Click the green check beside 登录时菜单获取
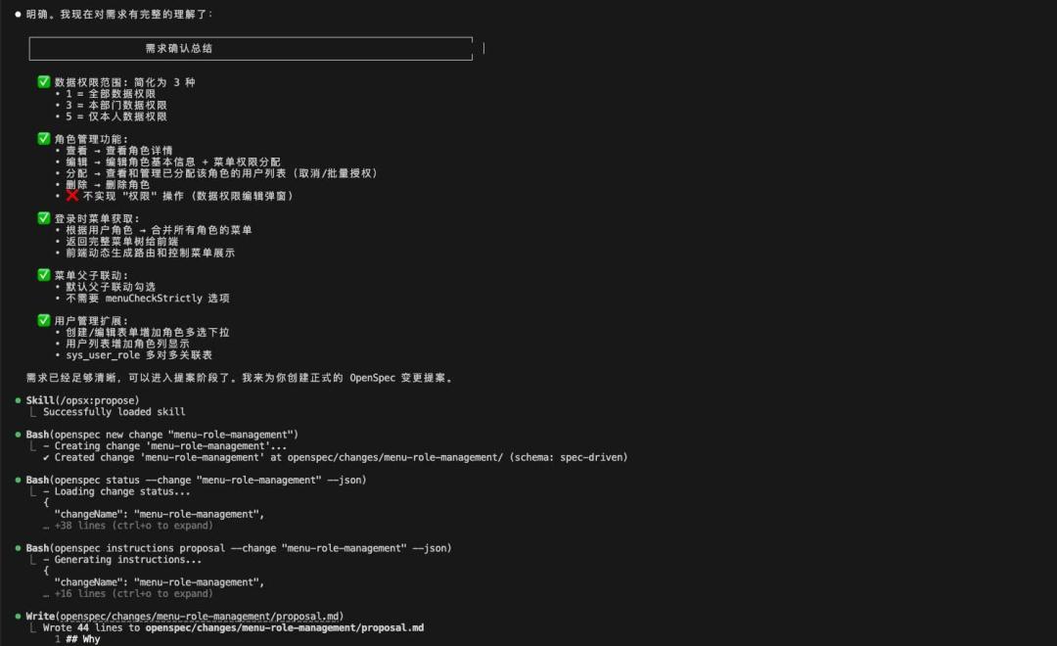The image size is (1057, 646). pos(44,218)
